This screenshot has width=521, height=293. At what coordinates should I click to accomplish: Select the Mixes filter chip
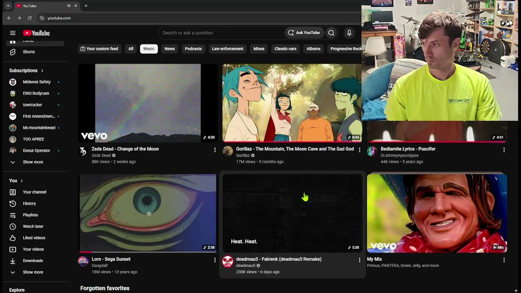(259, 49)
